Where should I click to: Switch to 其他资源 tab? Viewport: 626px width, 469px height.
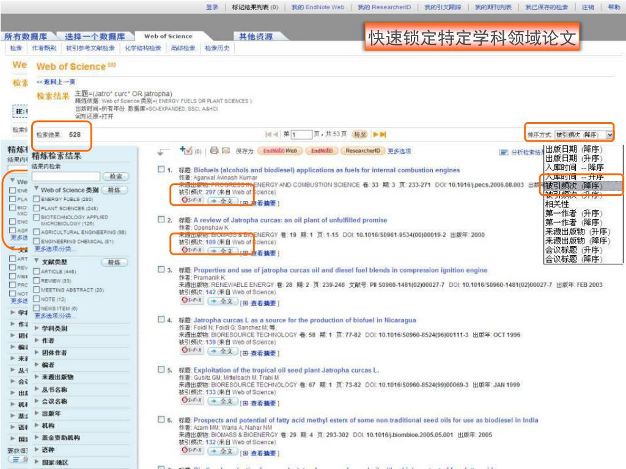256,36
